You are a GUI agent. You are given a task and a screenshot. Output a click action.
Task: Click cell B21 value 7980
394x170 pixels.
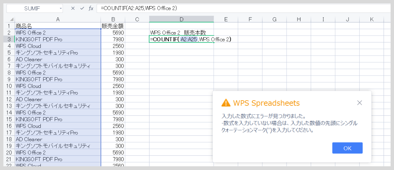point(113,159)
